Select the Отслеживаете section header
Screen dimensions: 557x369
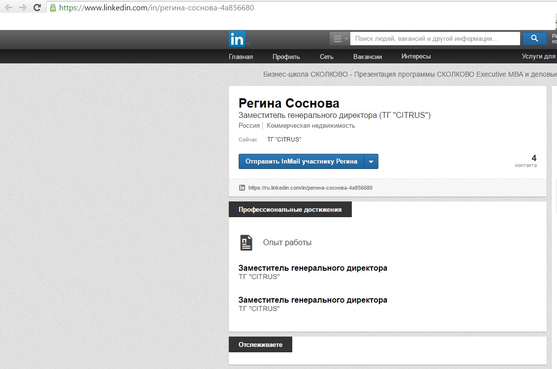pos(260,344)
